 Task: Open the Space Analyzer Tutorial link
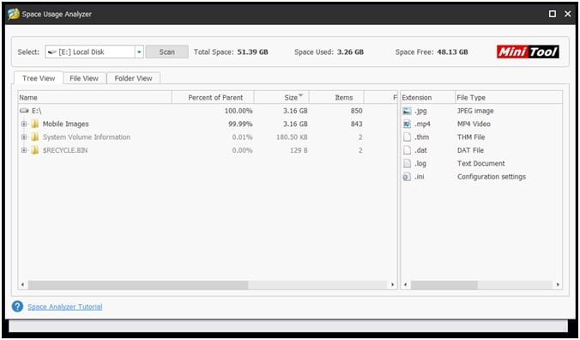coord(64,307)
